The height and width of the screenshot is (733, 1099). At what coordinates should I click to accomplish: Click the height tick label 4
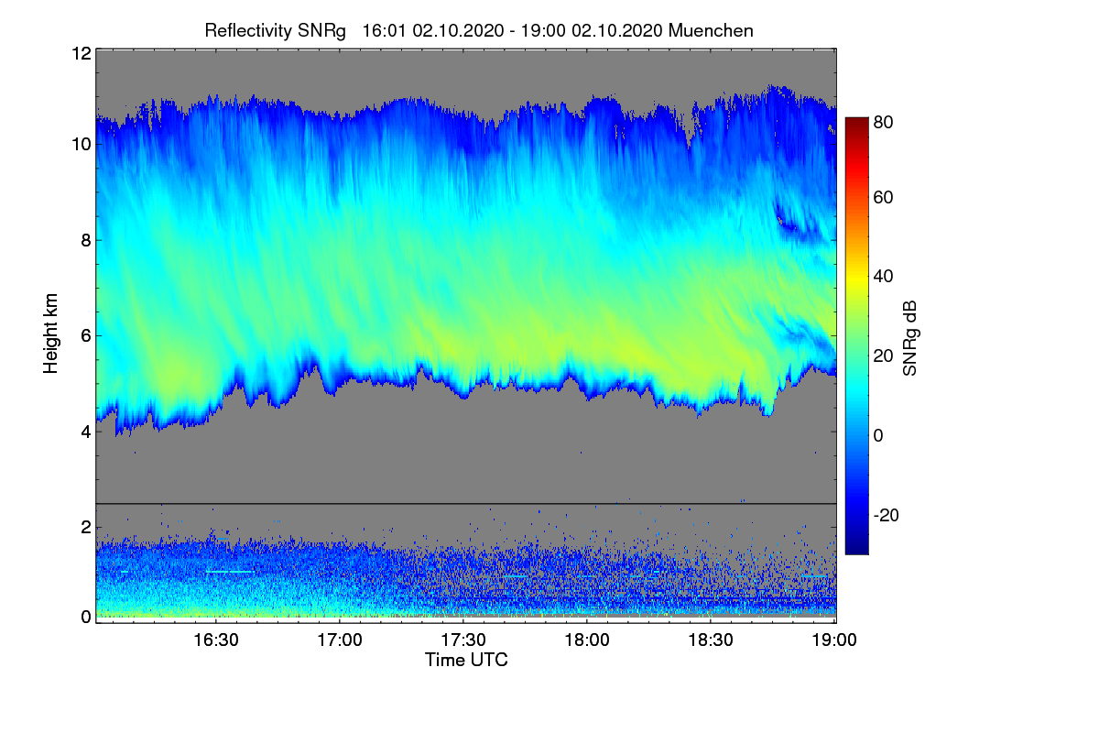84,431
